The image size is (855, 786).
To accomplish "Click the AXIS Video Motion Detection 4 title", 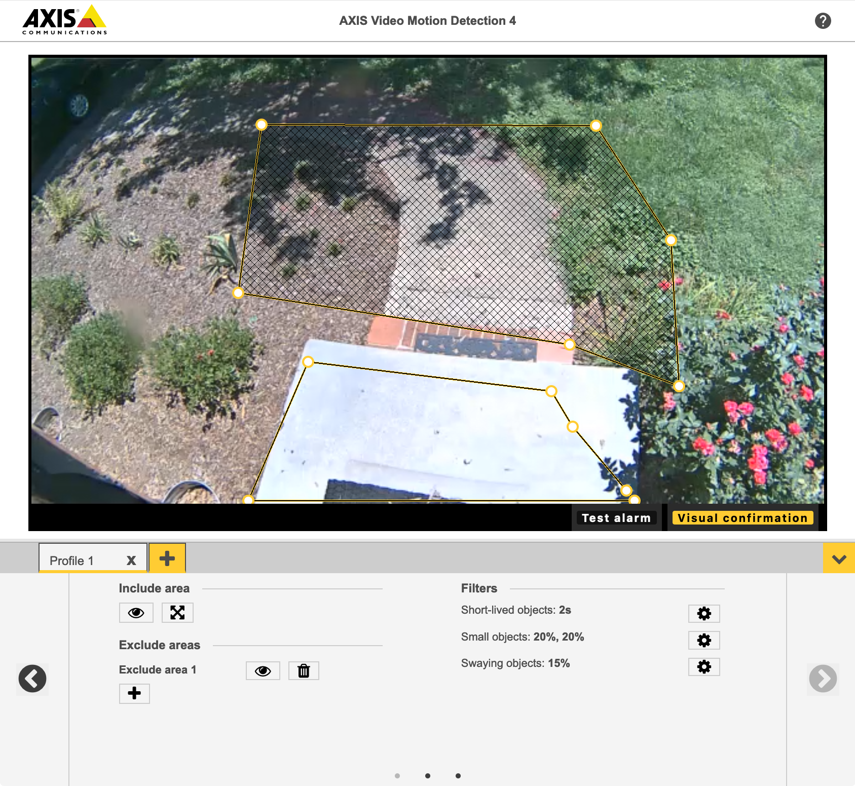I will coord(427,21).
